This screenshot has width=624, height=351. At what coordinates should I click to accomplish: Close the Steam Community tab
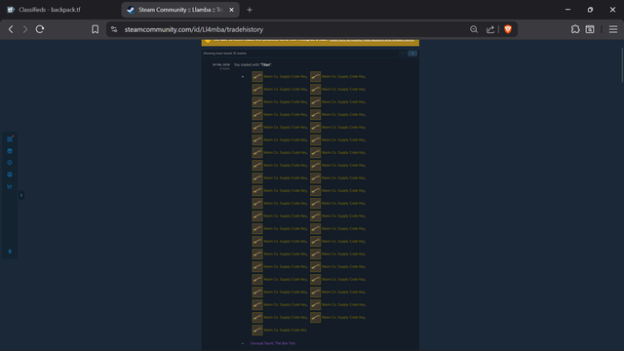tap(232, 10)
